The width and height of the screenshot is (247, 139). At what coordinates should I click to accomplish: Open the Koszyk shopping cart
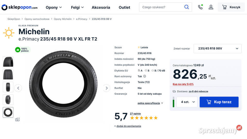coord(231,7)
